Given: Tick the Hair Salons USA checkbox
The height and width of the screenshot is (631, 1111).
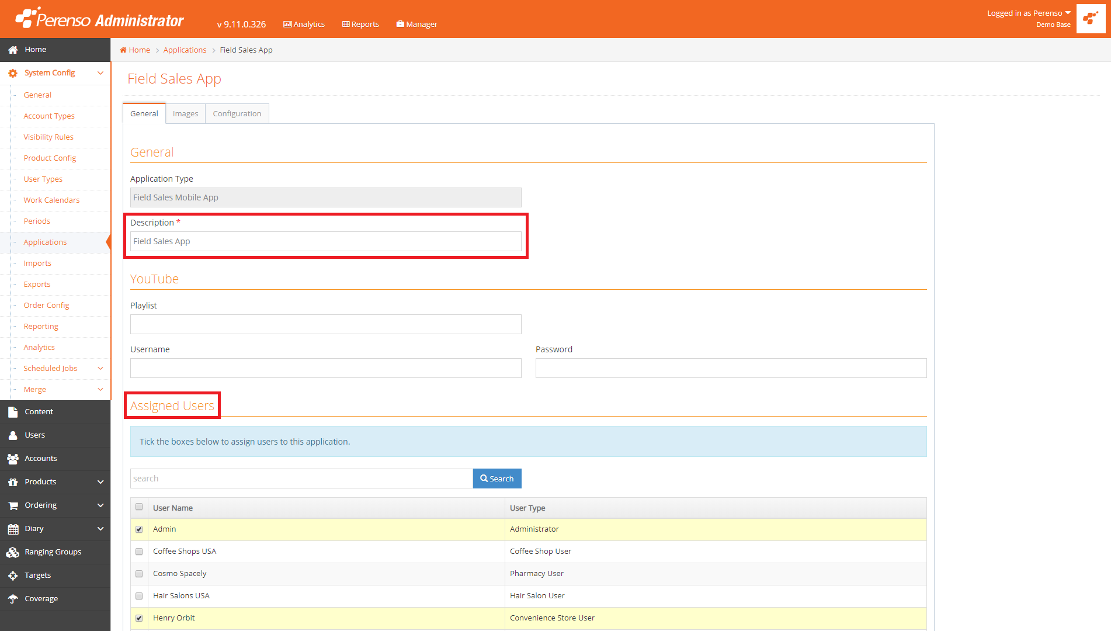Looking at the screenshot, I should click(x=139, y=596).
